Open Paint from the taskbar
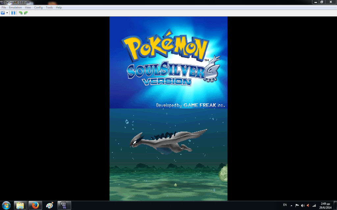337x210 pixels. pos(50,205)
